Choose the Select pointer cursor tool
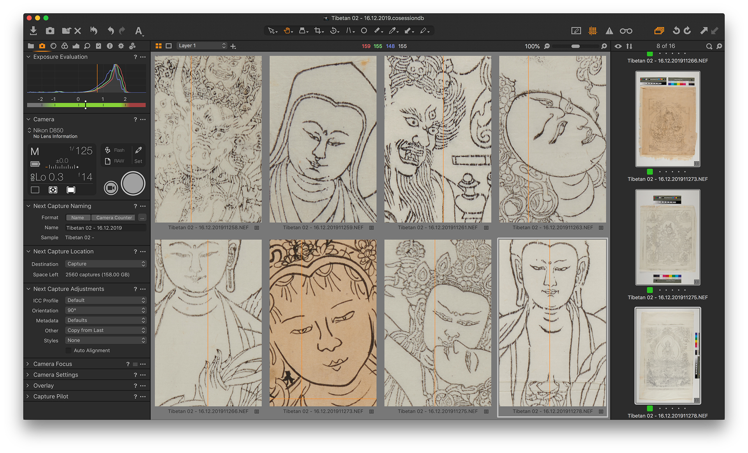The width and height of the screenshot is (748, 453). click(x=272, y=31)
